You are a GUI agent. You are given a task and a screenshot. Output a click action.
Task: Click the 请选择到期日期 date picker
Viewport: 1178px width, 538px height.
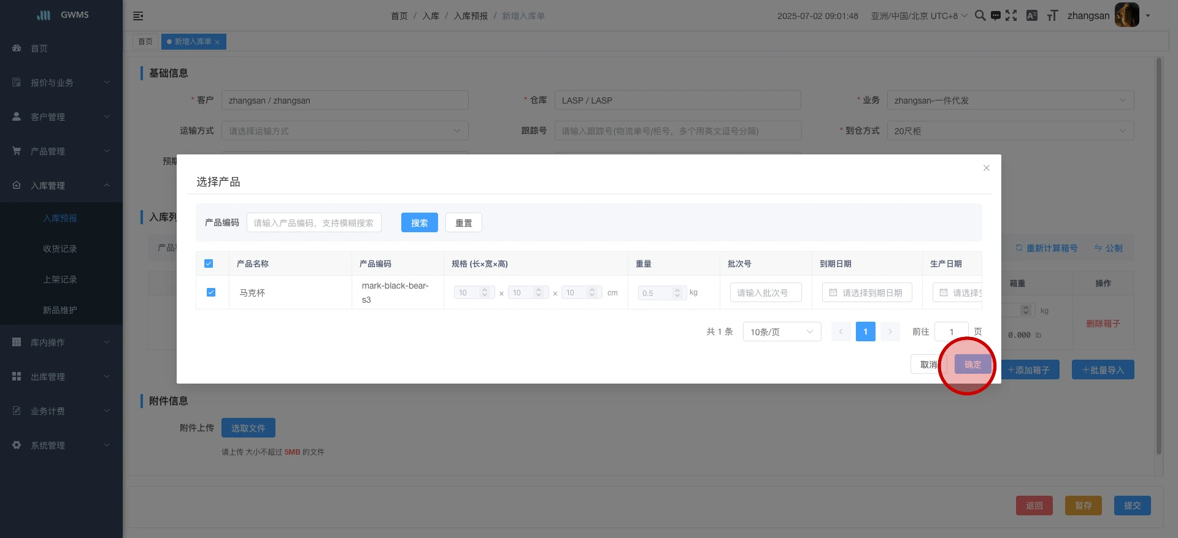click(x=866, y=293)
